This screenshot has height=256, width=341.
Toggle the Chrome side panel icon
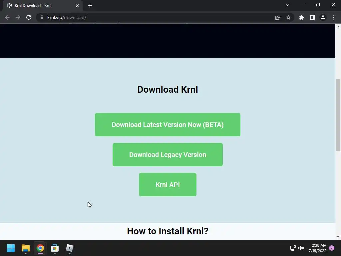coord(312,17)
